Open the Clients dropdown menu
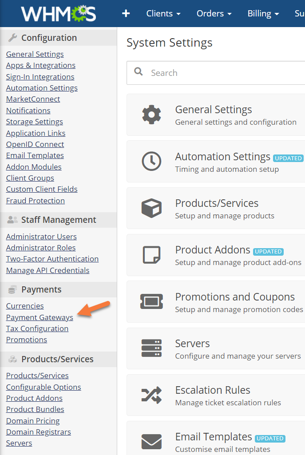 (163, 14)
